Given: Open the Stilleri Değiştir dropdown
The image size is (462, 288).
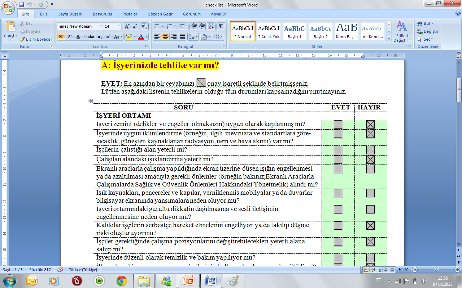Looking at the screenshot, I should point(402,32).
